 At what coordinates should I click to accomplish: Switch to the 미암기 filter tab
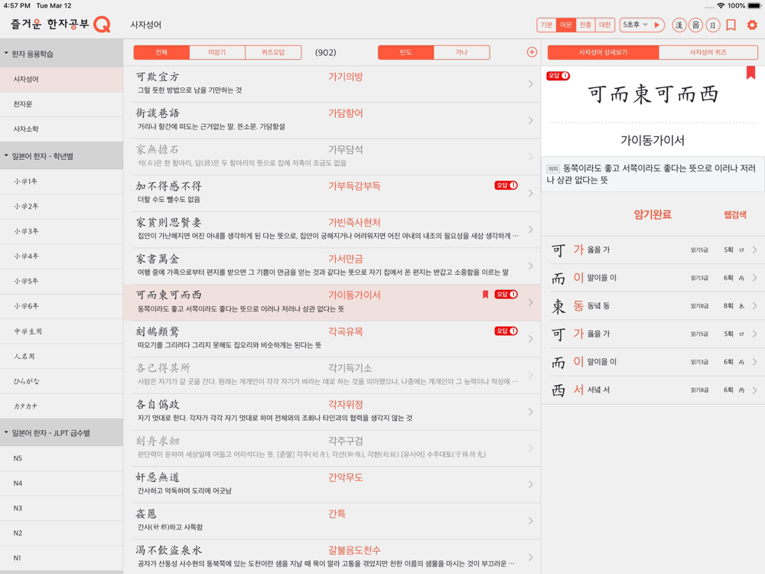[217, 52]
